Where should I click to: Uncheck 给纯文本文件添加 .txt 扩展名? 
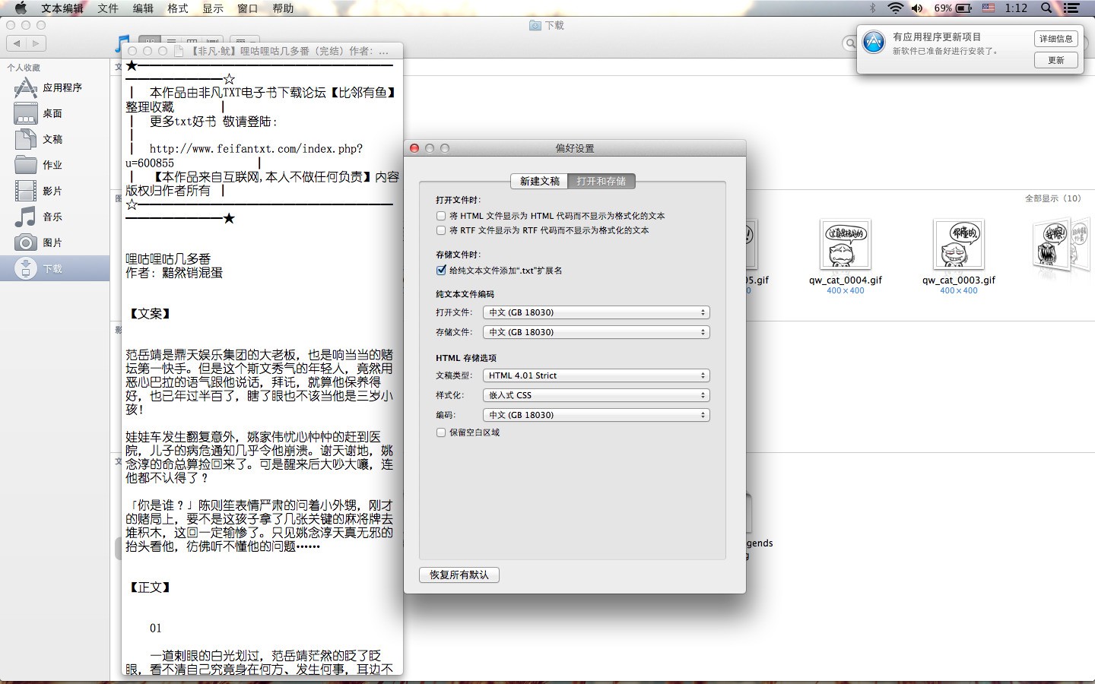441,271
